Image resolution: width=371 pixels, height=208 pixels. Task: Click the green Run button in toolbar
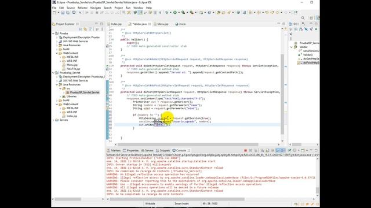175,13
